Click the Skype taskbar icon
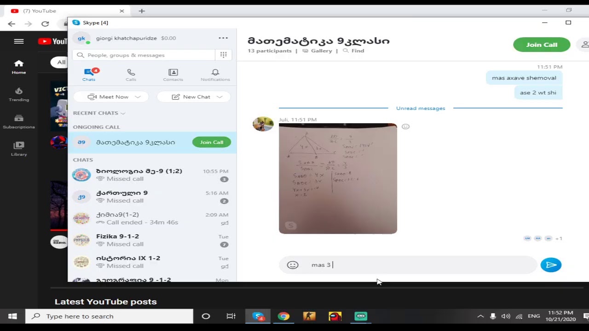589x331 pixels. [258, 316]
